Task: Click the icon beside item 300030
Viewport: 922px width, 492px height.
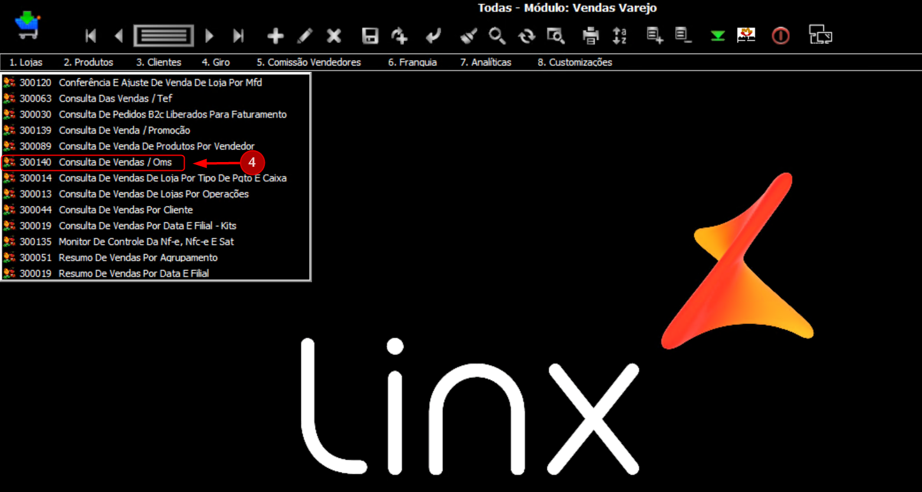Action: [9, 114]
